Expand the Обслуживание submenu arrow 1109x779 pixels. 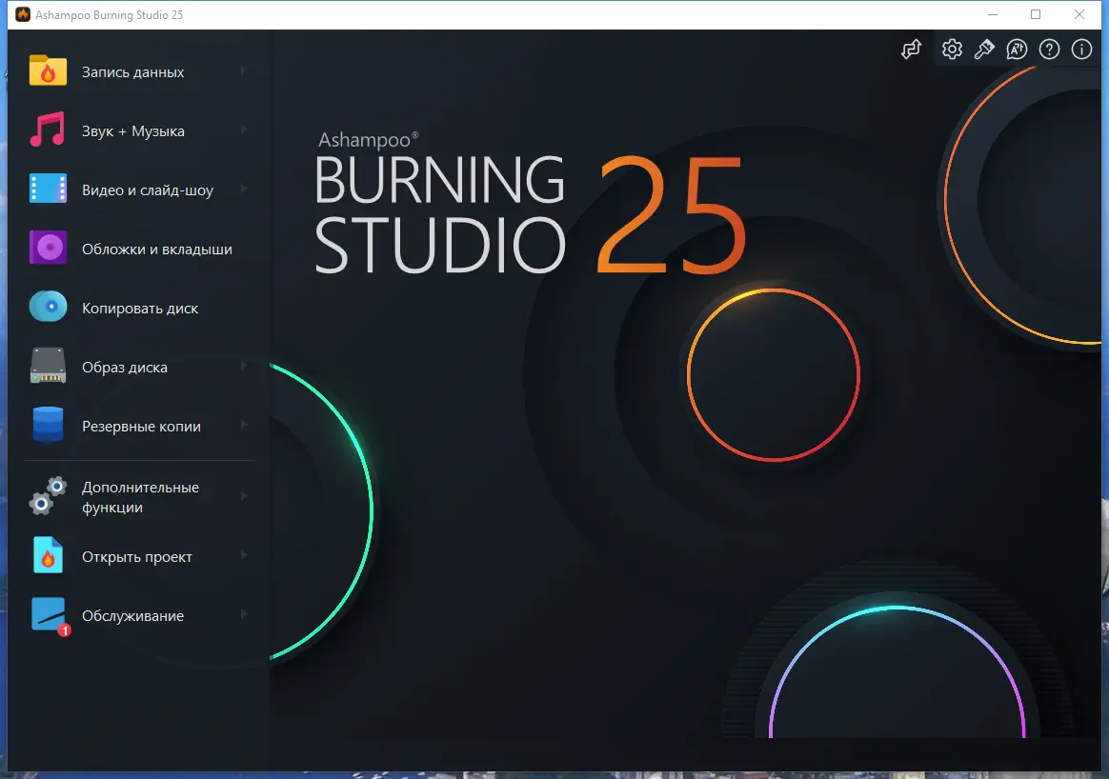click(x=245, y=615)
